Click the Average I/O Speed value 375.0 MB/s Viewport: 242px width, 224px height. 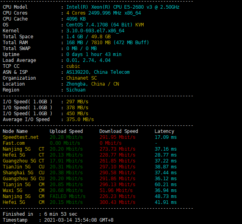click(x=80, y=119)
